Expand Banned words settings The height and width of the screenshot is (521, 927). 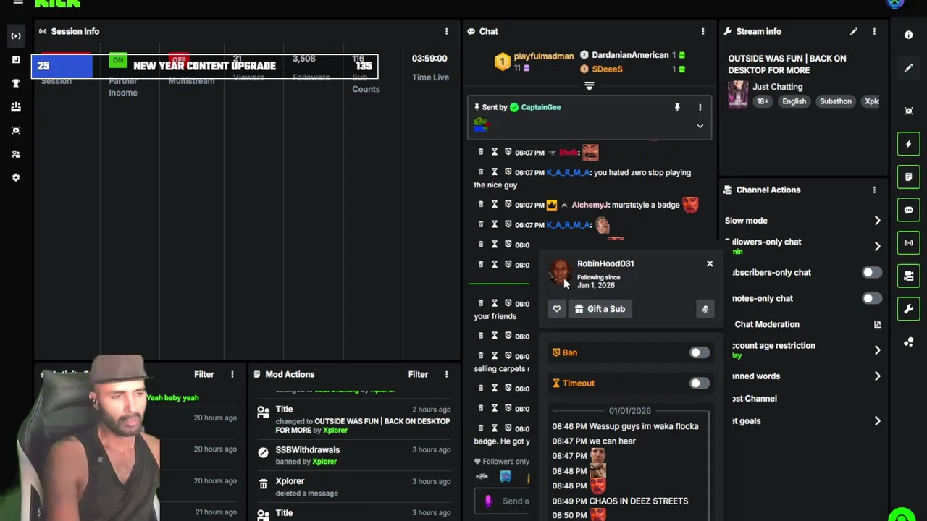click(877, 376)
